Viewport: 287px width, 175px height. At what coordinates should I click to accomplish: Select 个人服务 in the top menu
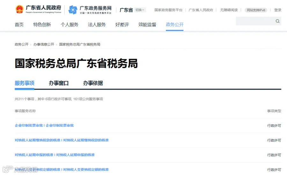(70, 24)
